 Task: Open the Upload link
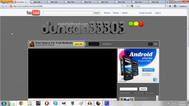tap(125, 13)
